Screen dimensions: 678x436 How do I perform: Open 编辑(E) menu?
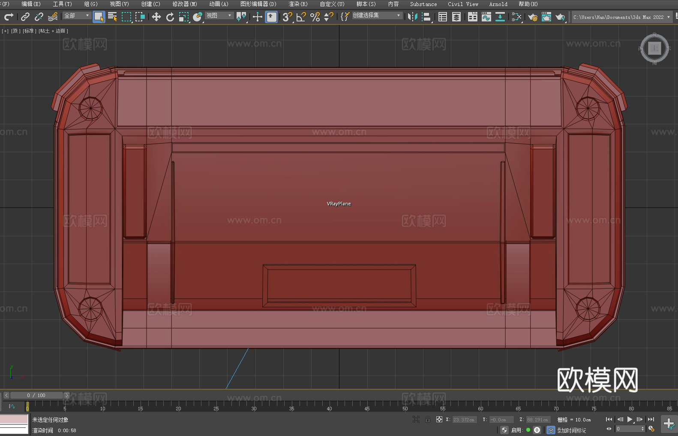pos(31,4)
